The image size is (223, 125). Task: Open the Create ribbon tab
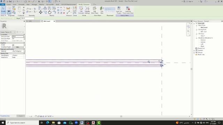pos(8,5)
